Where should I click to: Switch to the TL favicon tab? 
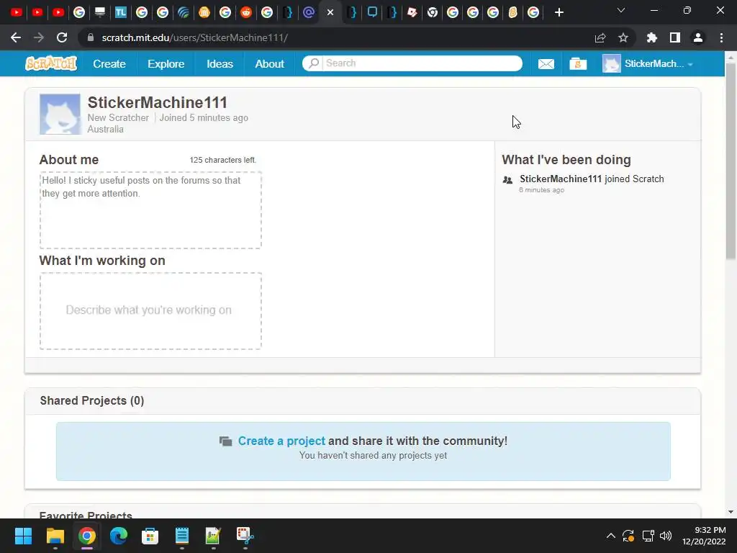tap(121, 12)
